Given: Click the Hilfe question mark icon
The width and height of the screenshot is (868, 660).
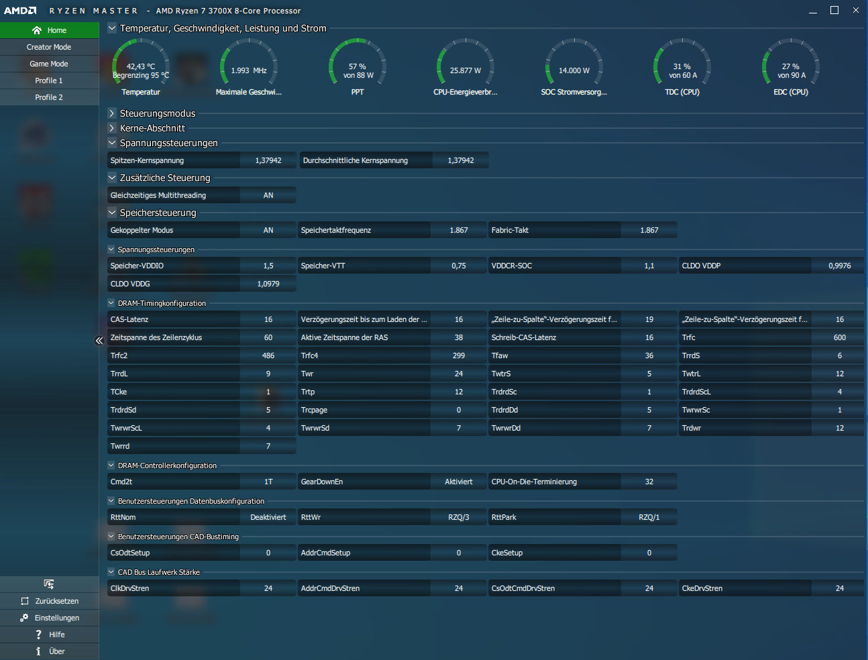Looking at the screenshot, I should (x=39, y=635).
